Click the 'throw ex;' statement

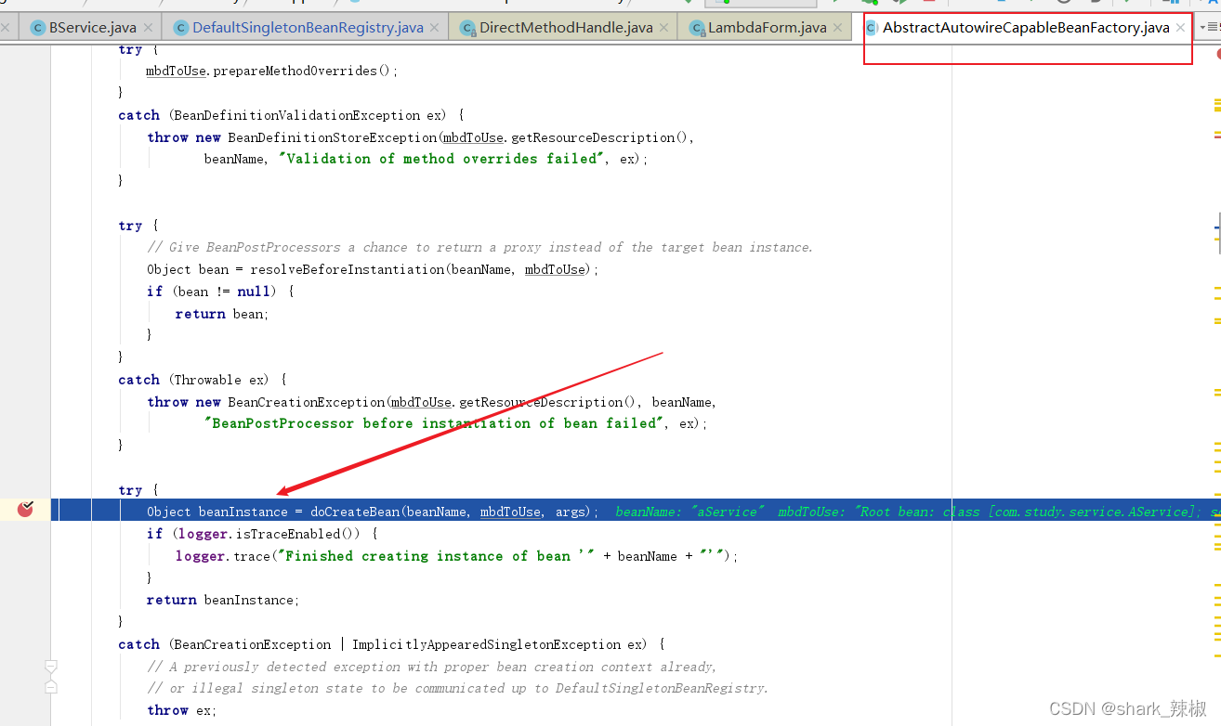tap(181, 710)
